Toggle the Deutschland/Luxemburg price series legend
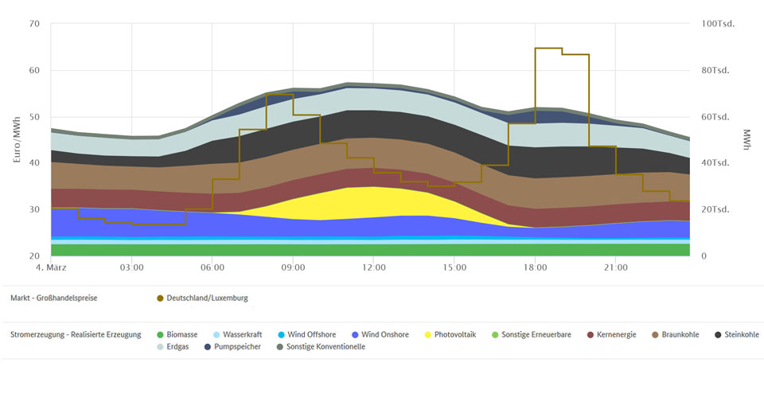 pos(202,298)
